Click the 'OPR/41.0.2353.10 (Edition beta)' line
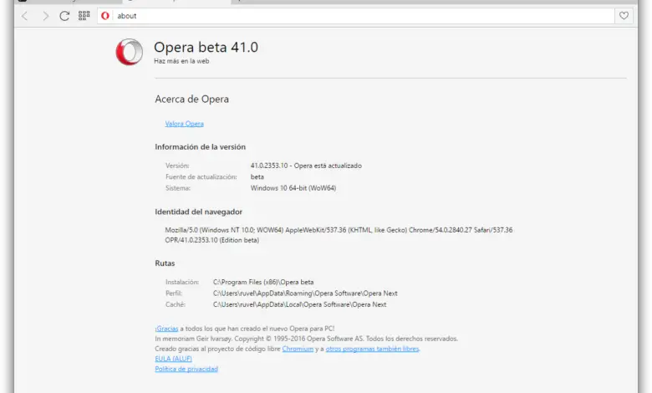 (212, 240)
